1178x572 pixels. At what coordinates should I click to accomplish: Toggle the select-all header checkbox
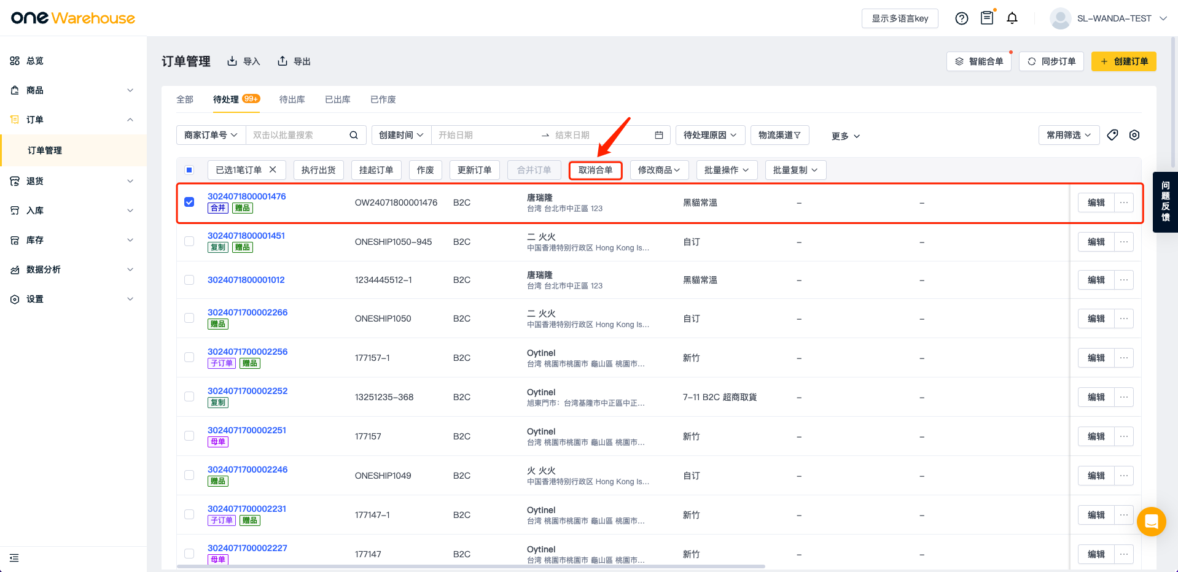(x=189, y=170)
